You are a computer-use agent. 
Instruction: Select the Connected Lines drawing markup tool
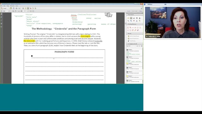(133, 30)
